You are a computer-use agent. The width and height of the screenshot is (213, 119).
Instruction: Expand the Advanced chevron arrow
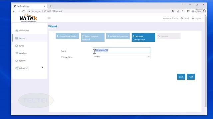pyautogui.click(x=42, y=67)
